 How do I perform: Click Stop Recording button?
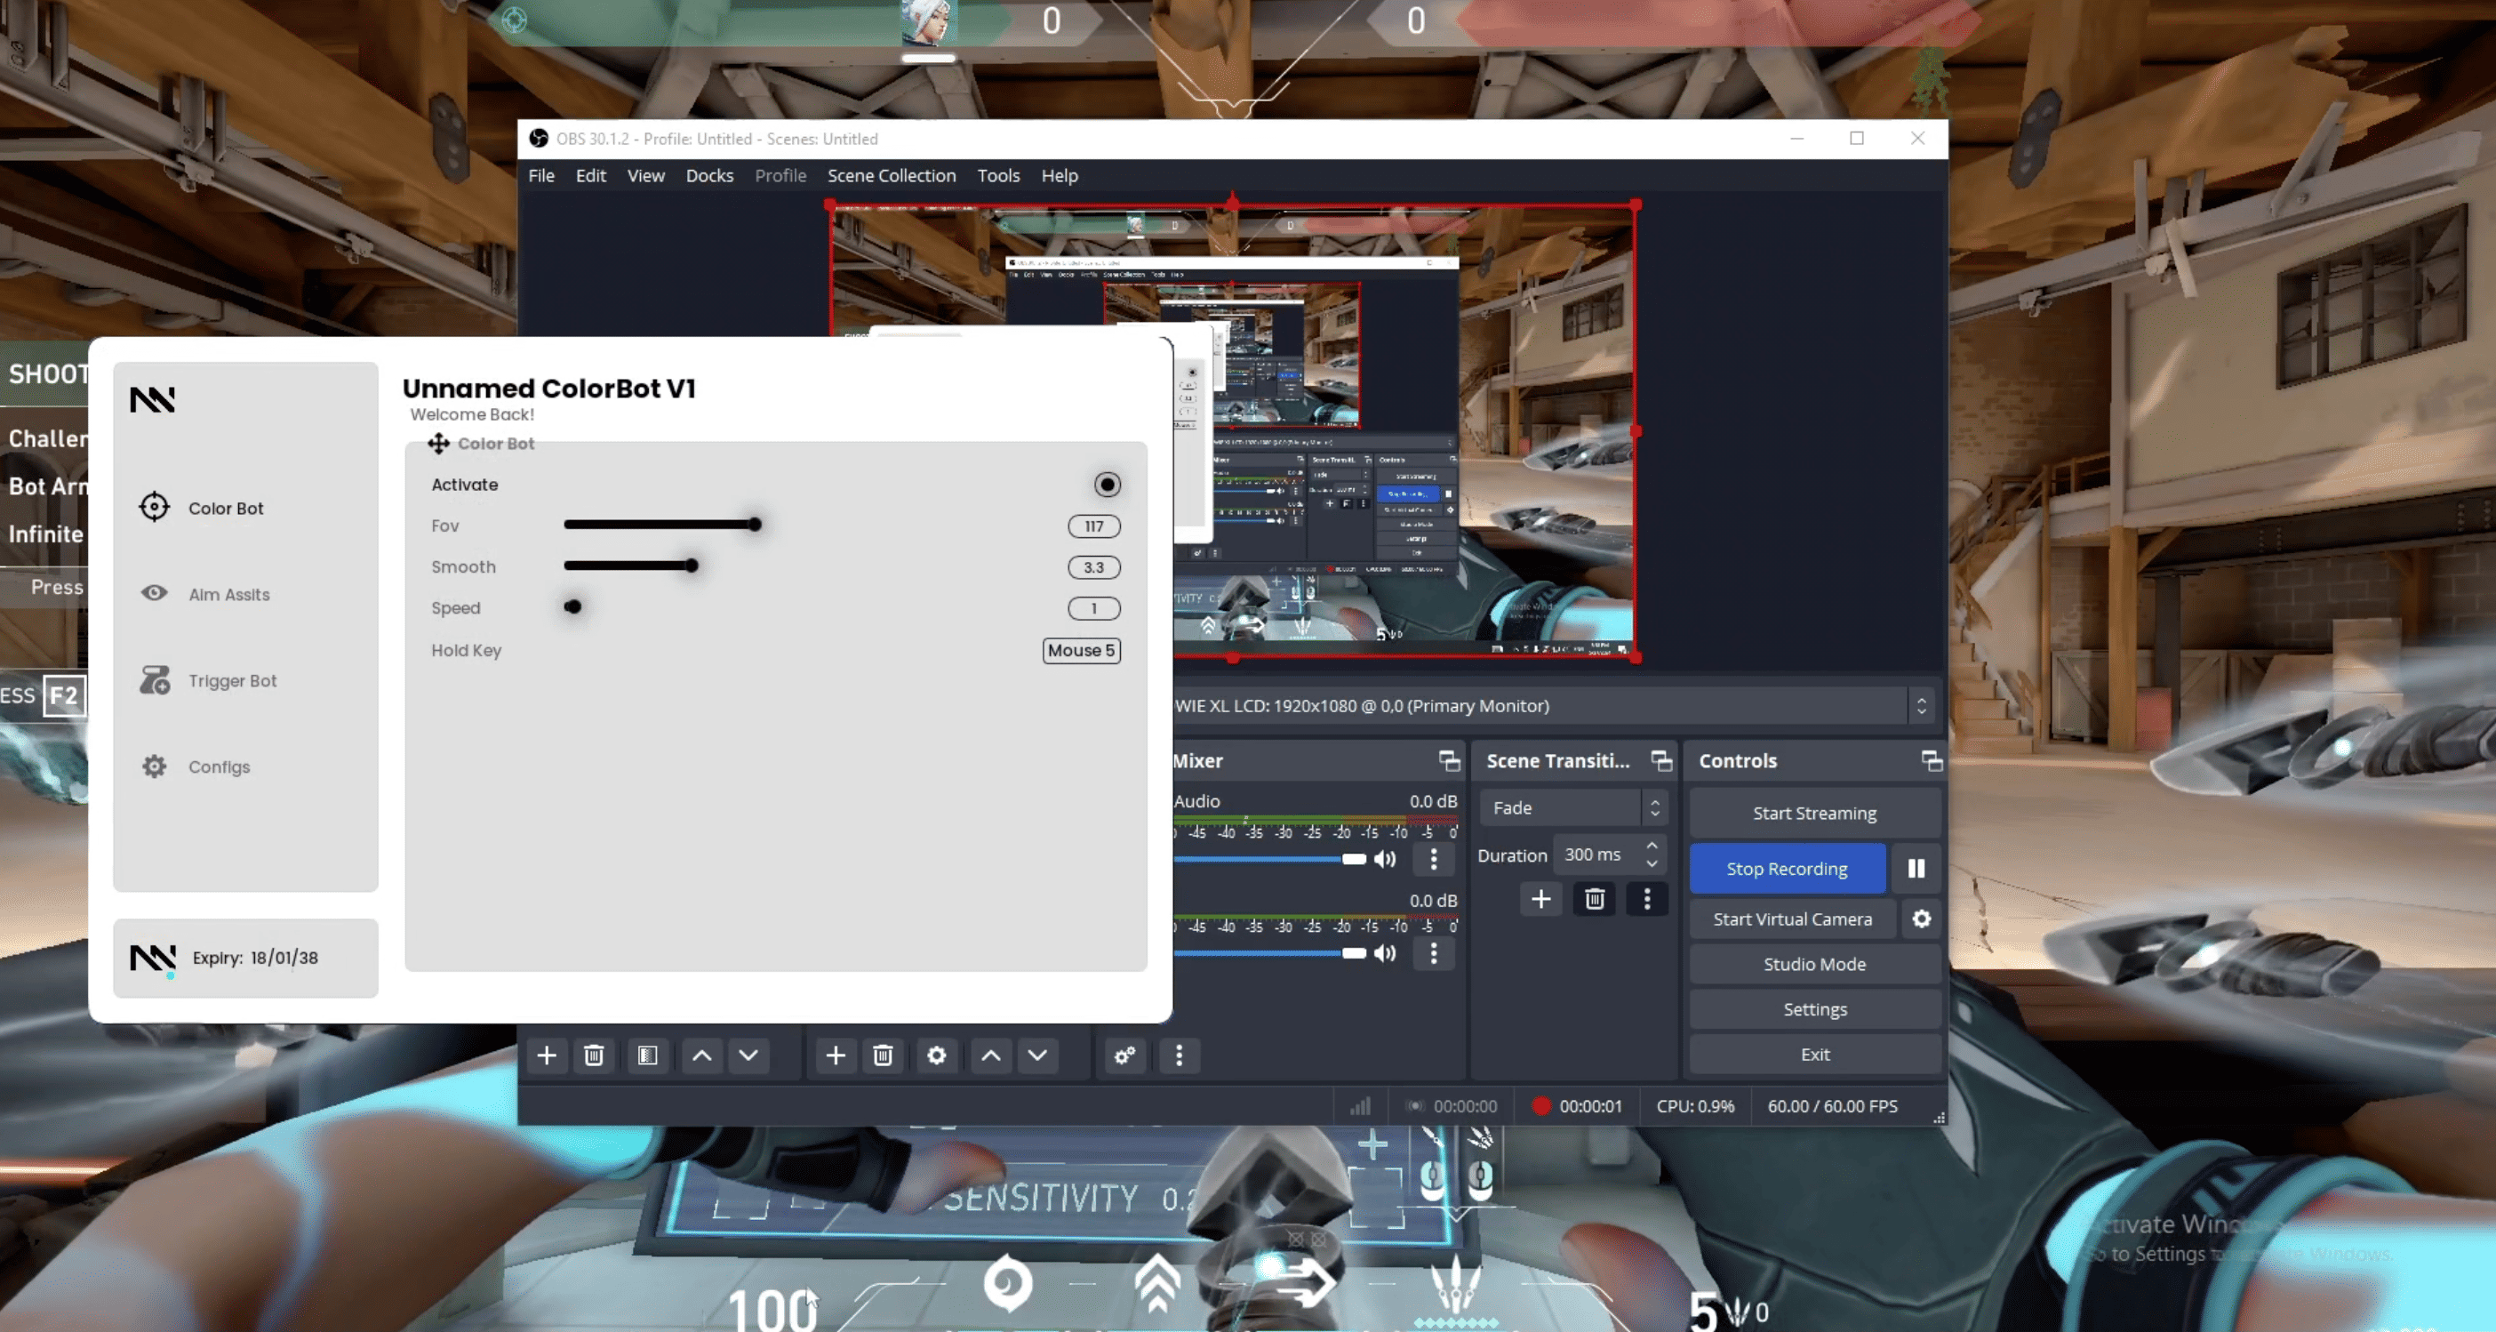[1788, 869]
